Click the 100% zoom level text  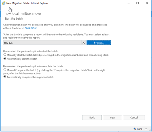point(140,129)
